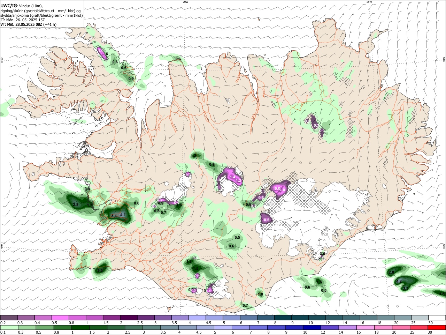
Task: Click the pale green rain swatch between 0.1 and 0.3
Action: tap(9, 327)
